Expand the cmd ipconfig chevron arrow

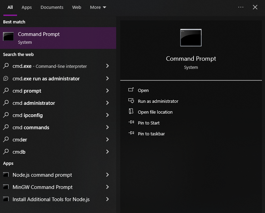108,115
